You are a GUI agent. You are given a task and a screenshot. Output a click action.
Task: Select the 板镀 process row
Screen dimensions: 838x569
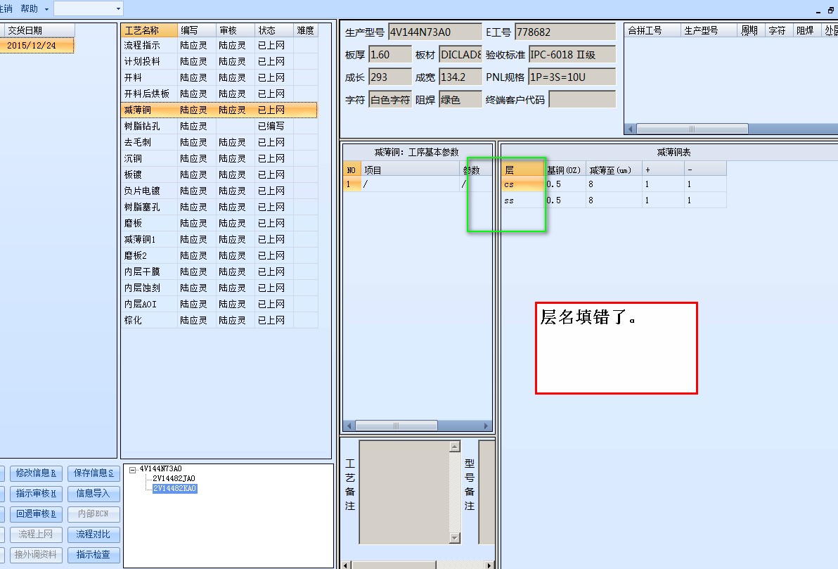(219, 174)
